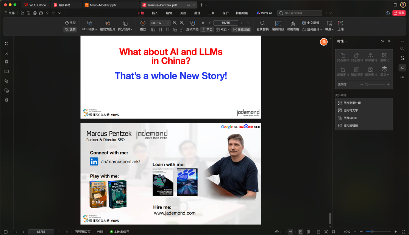Open the 文件 menu
Screen dimensions: 409x235
click(9, 13)
